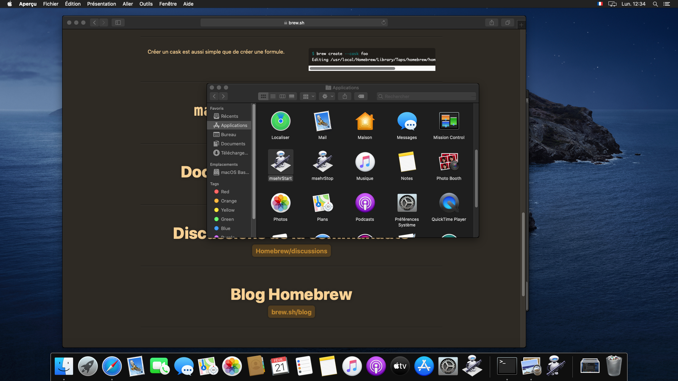Open the Plans maps app icon
678x381 pixels.
[322, 203]
